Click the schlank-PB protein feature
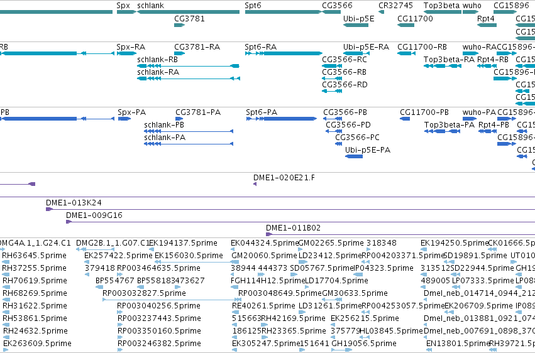This screenshot has height=353, width=535. [x=189, y=131]
